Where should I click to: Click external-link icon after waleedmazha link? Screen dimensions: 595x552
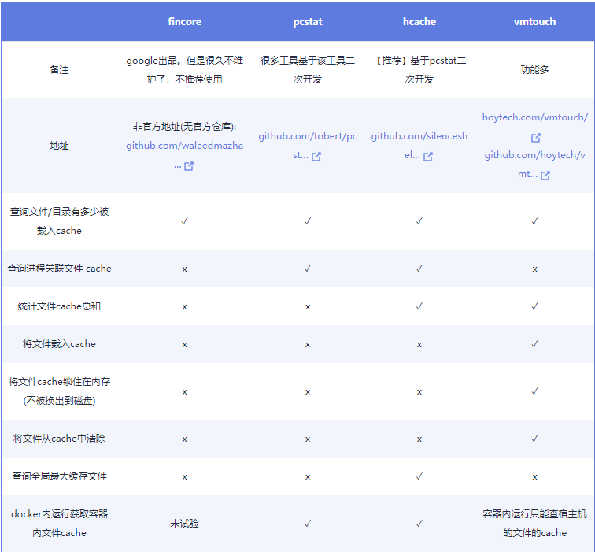coord(189,166)
